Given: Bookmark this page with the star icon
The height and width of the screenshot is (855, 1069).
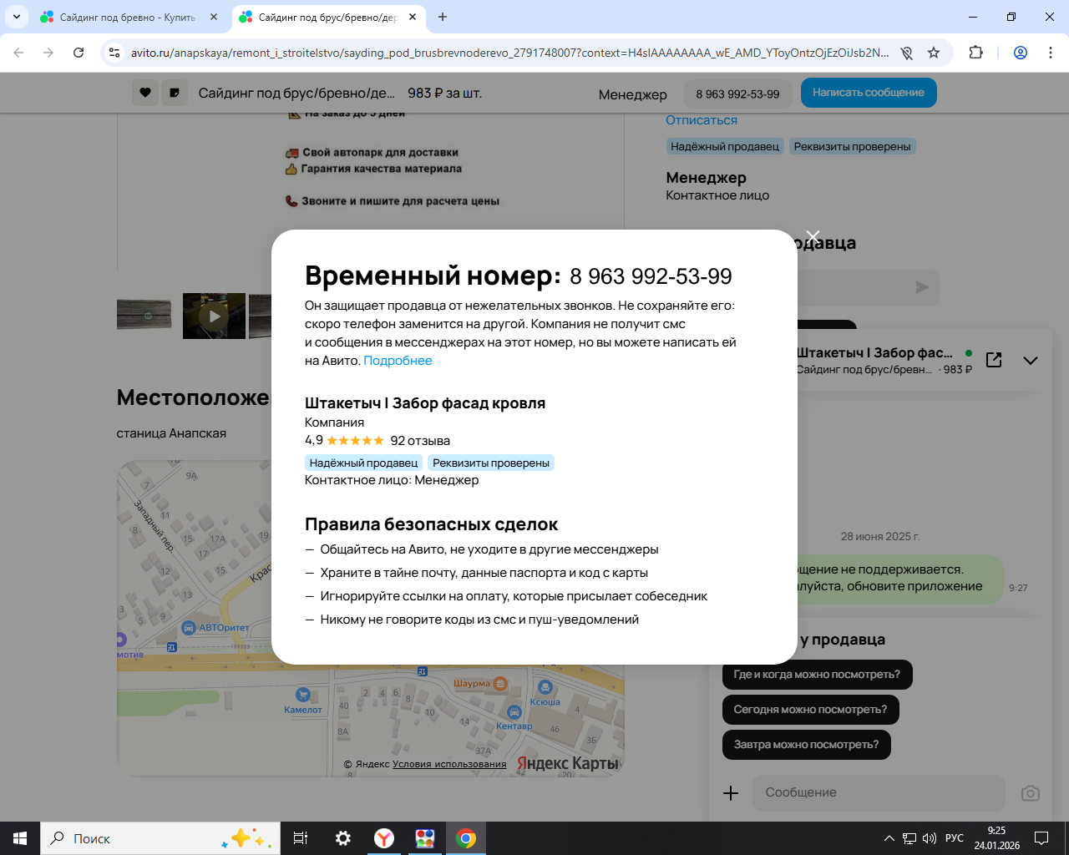Looking at the screenshot, I should [x=934, y=53].
